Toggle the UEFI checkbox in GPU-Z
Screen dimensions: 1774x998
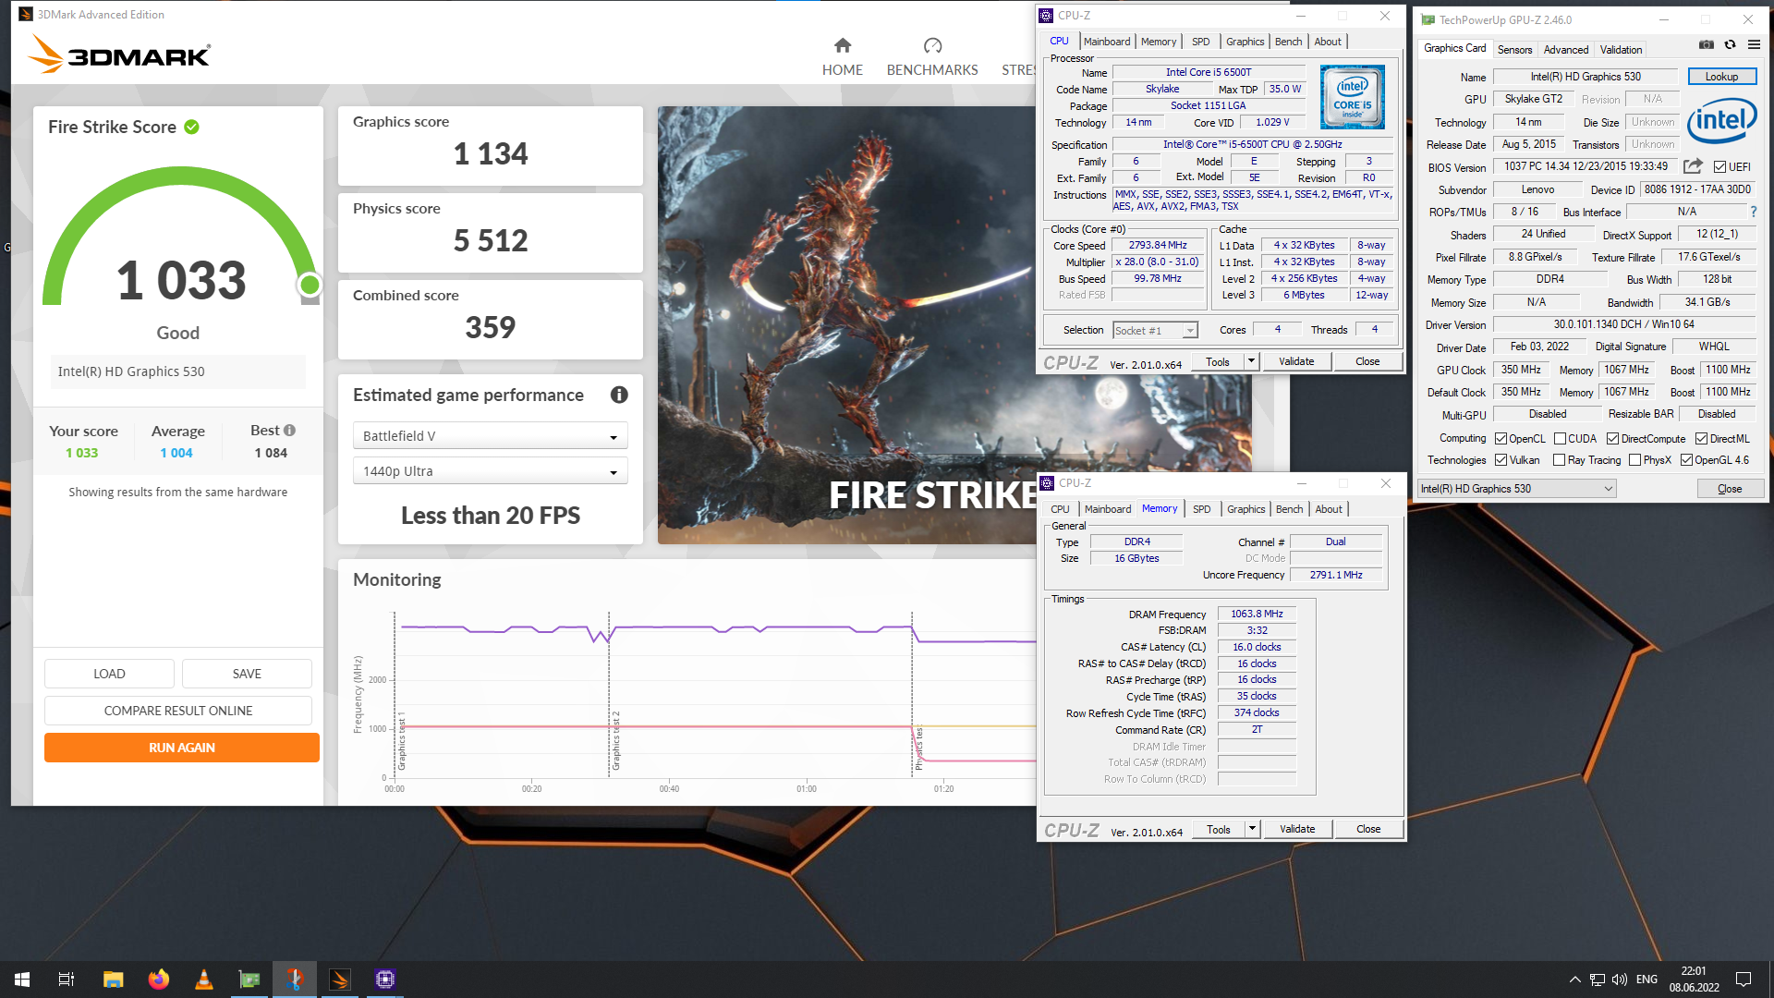pos(1719,167)
